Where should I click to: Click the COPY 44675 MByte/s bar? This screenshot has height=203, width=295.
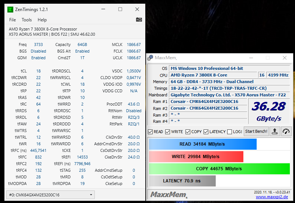pos(219,169)
